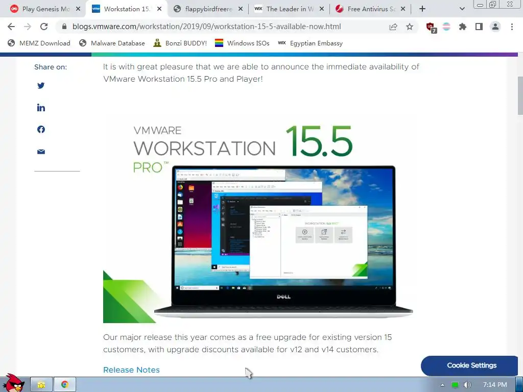
Task: Open the Angry Birds start button
Action: click(x=13, y=383)
